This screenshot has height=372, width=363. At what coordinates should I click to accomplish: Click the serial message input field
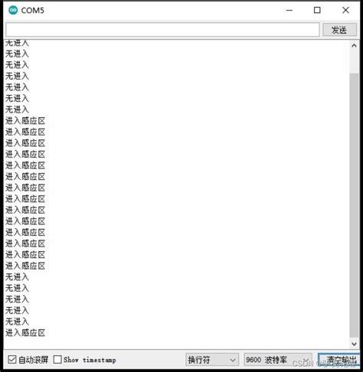click(x=162, y=30)
